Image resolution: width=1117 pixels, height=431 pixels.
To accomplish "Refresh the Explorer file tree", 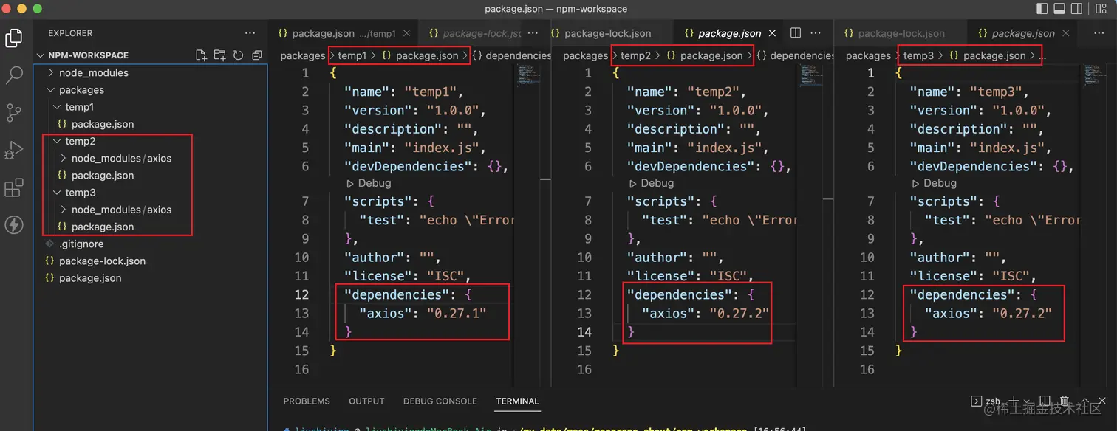I will (238, 55).
